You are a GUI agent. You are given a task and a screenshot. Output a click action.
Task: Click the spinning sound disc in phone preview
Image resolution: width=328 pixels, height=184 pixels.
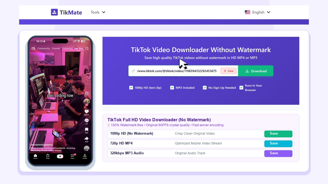click(87, 149)
